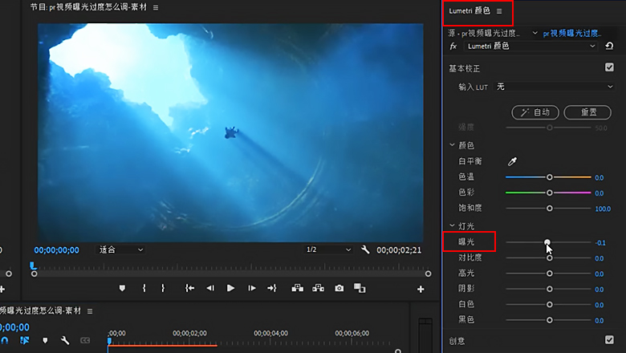Open the zoom level dropdown (适合)
The width and height of the screenshot is (626, 353).
coord(120,250)
